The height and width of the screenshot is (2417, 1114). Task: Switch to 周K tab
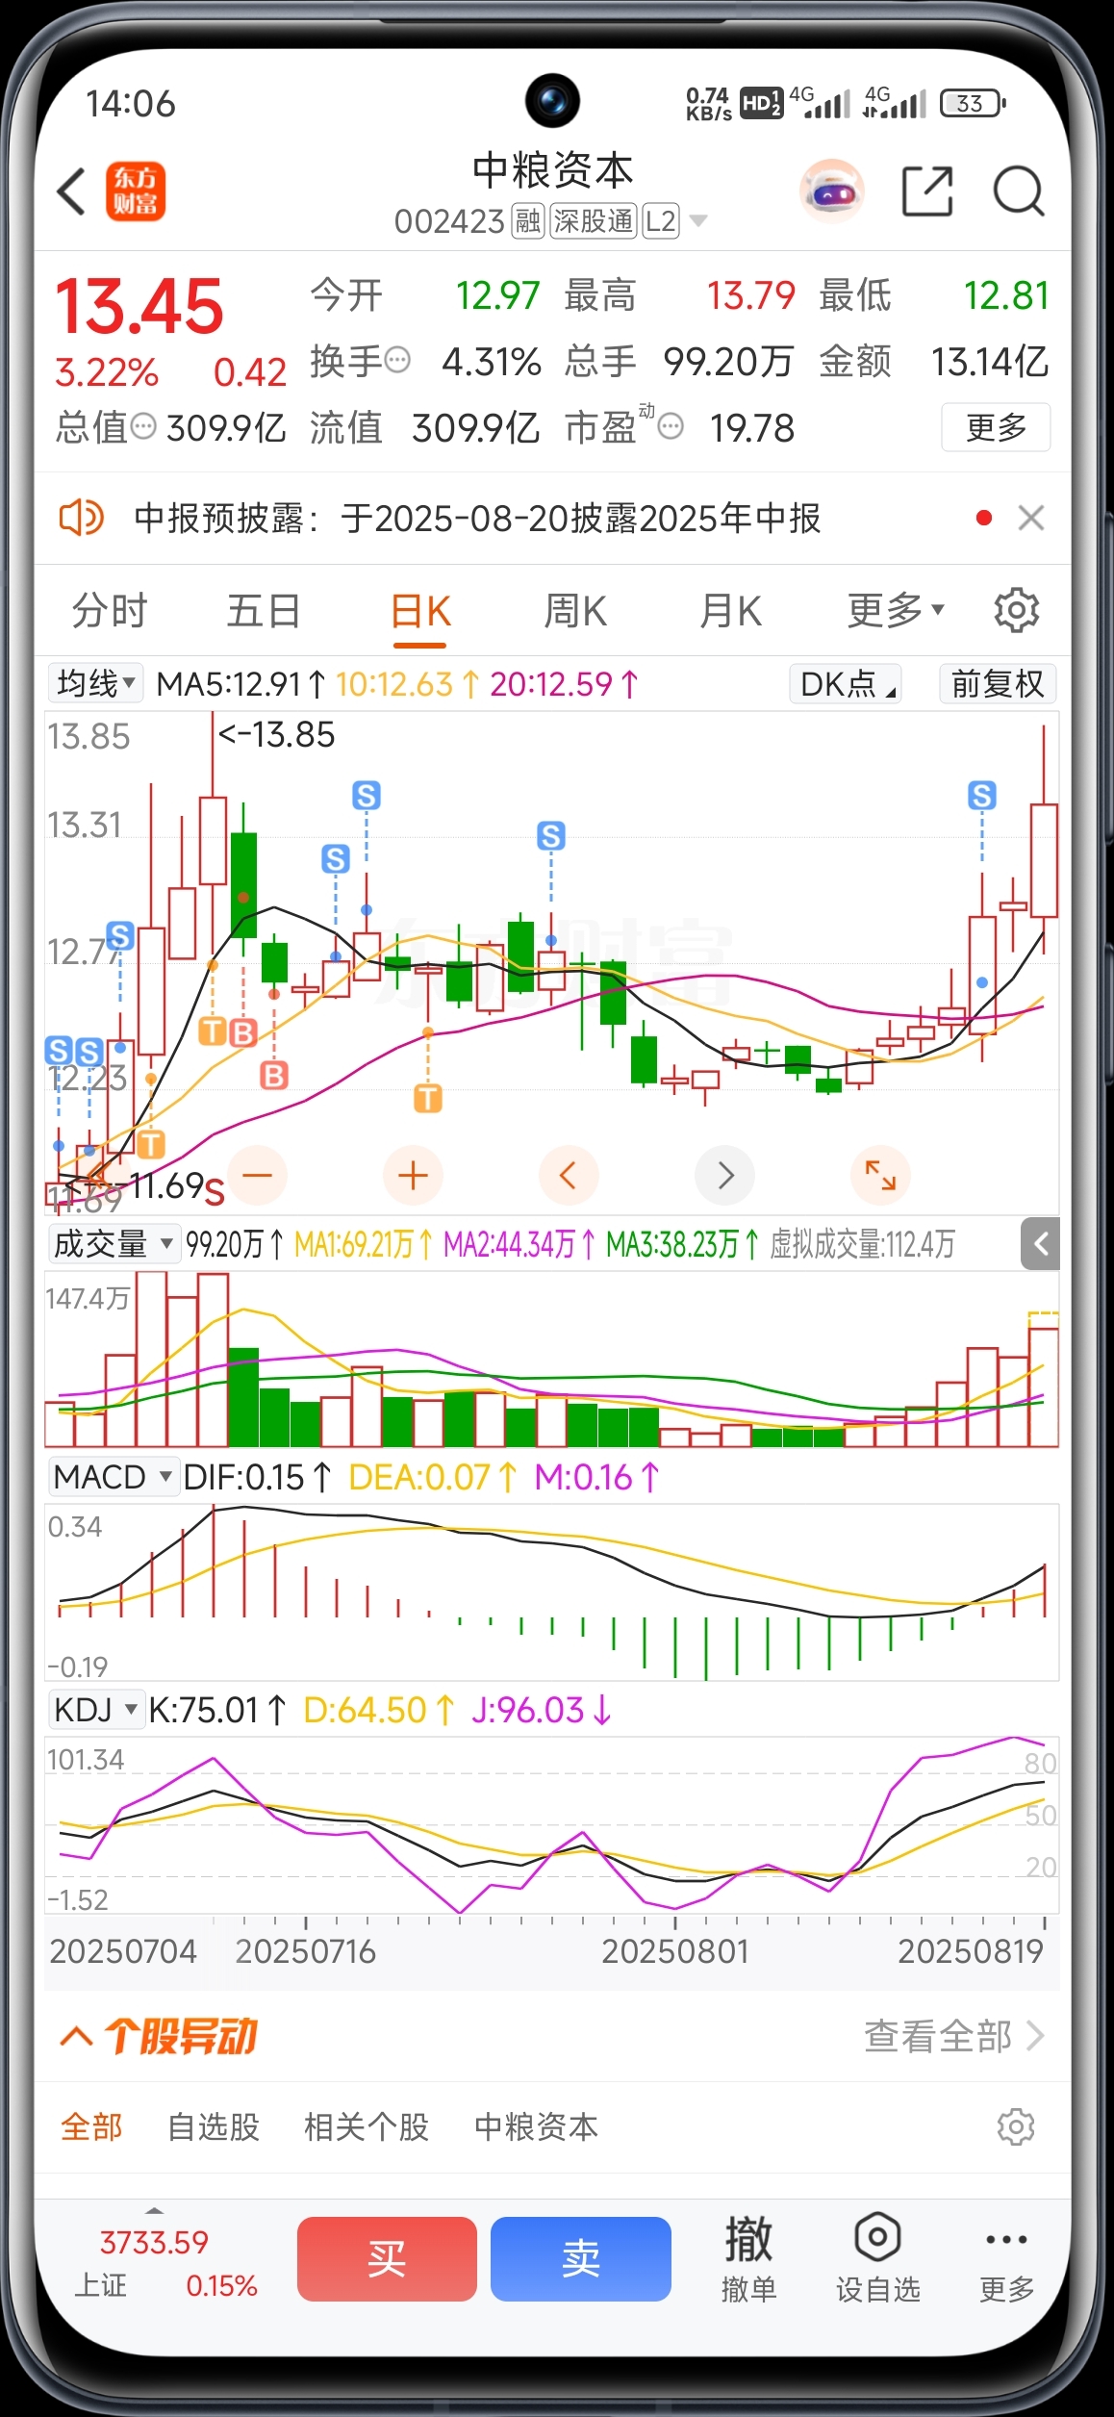tap(575, 610)
